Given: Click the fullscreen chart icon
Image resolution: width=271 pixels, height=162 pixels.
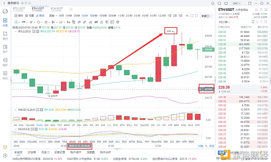Looking at the screenshot, I should 192,16.
